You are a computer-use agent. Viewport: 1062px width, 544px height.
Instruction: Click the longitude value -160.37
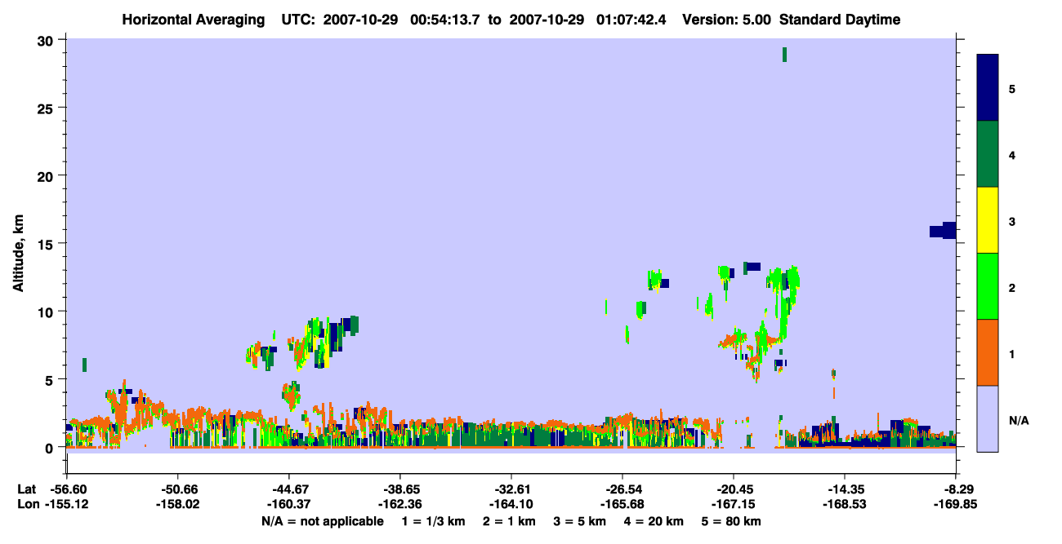(x=288, y=505)
